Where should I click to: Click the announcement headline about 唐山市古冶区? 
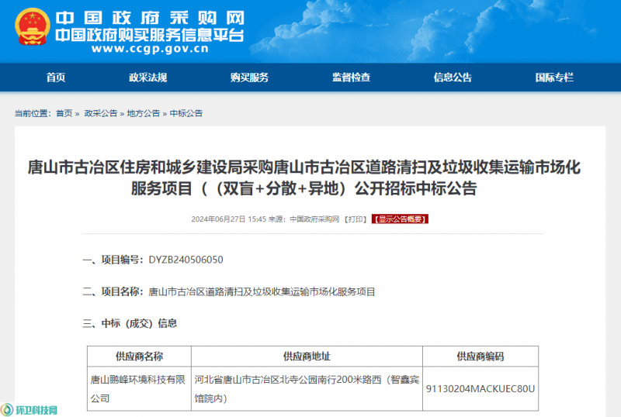click(304, 178)
